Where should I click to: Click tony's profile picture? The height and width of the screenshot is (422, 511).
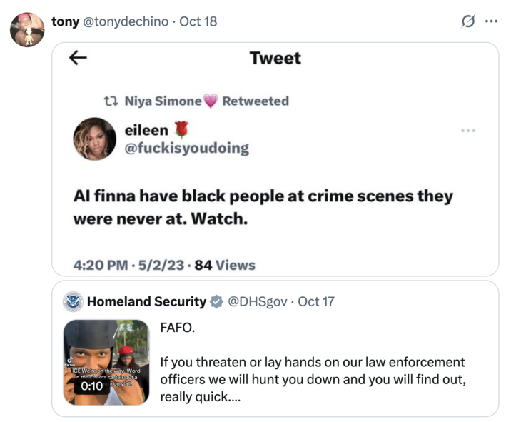click(x=27, y=30)
